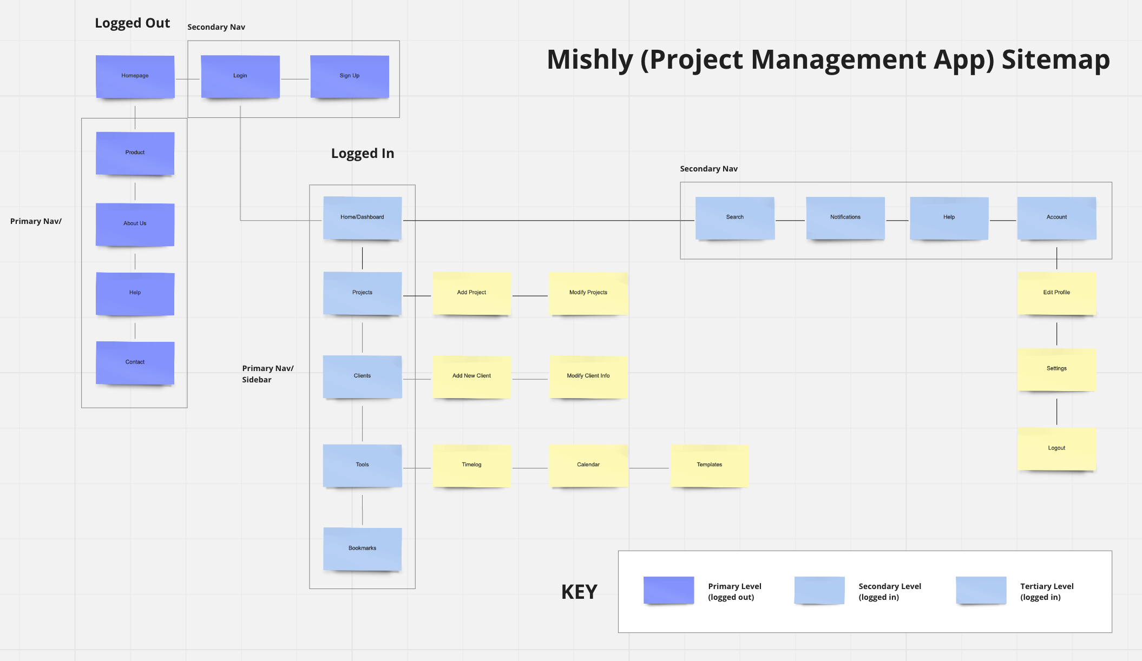Click the Product sticky note

(x=135, y=153)
